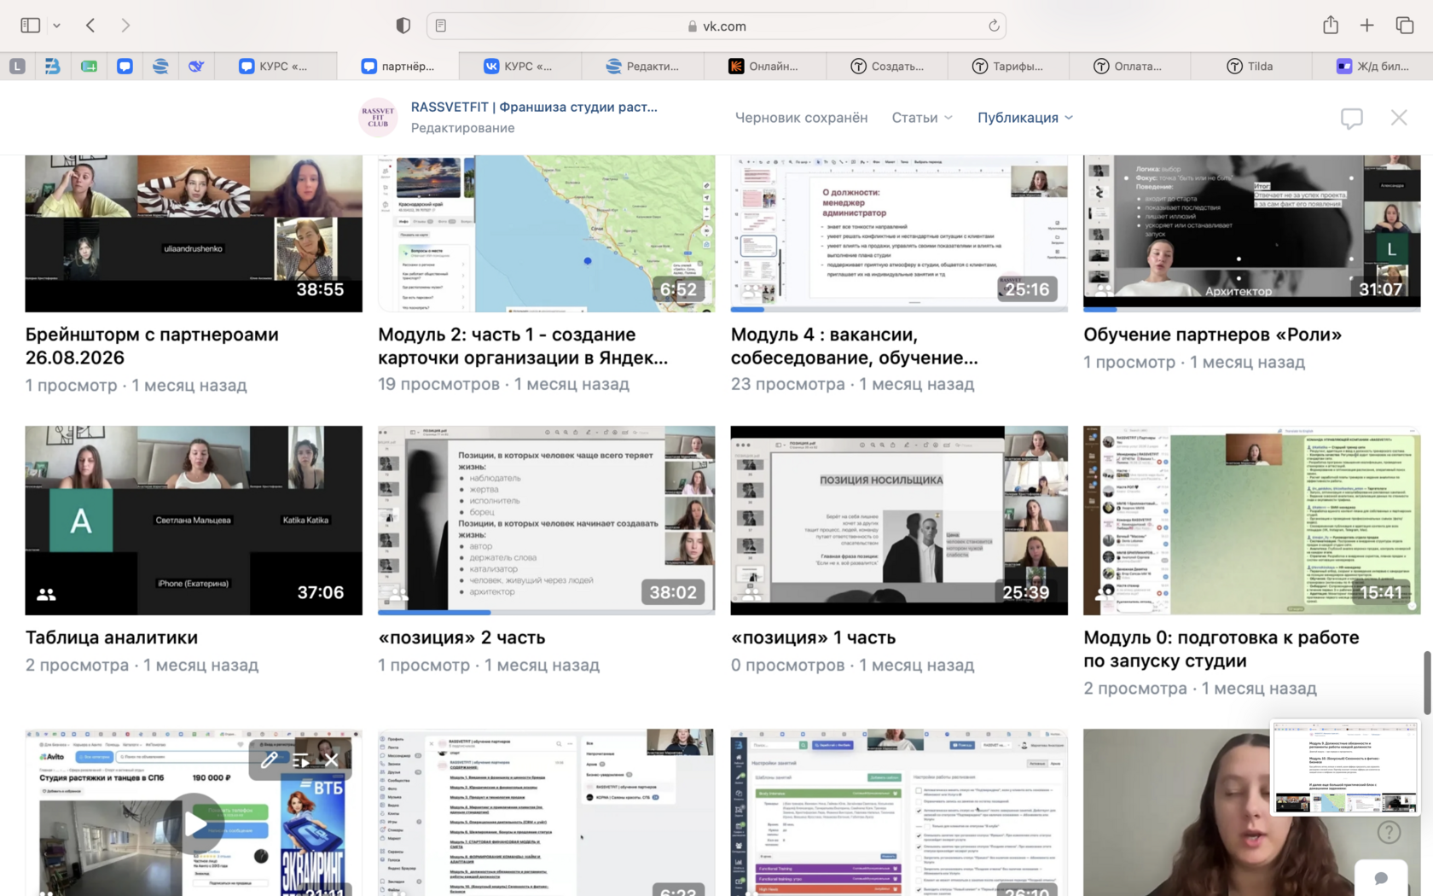Close the article editor with X
Image resolution: width=1433 pixels, height=896 pixels.
coord(1399,118)
